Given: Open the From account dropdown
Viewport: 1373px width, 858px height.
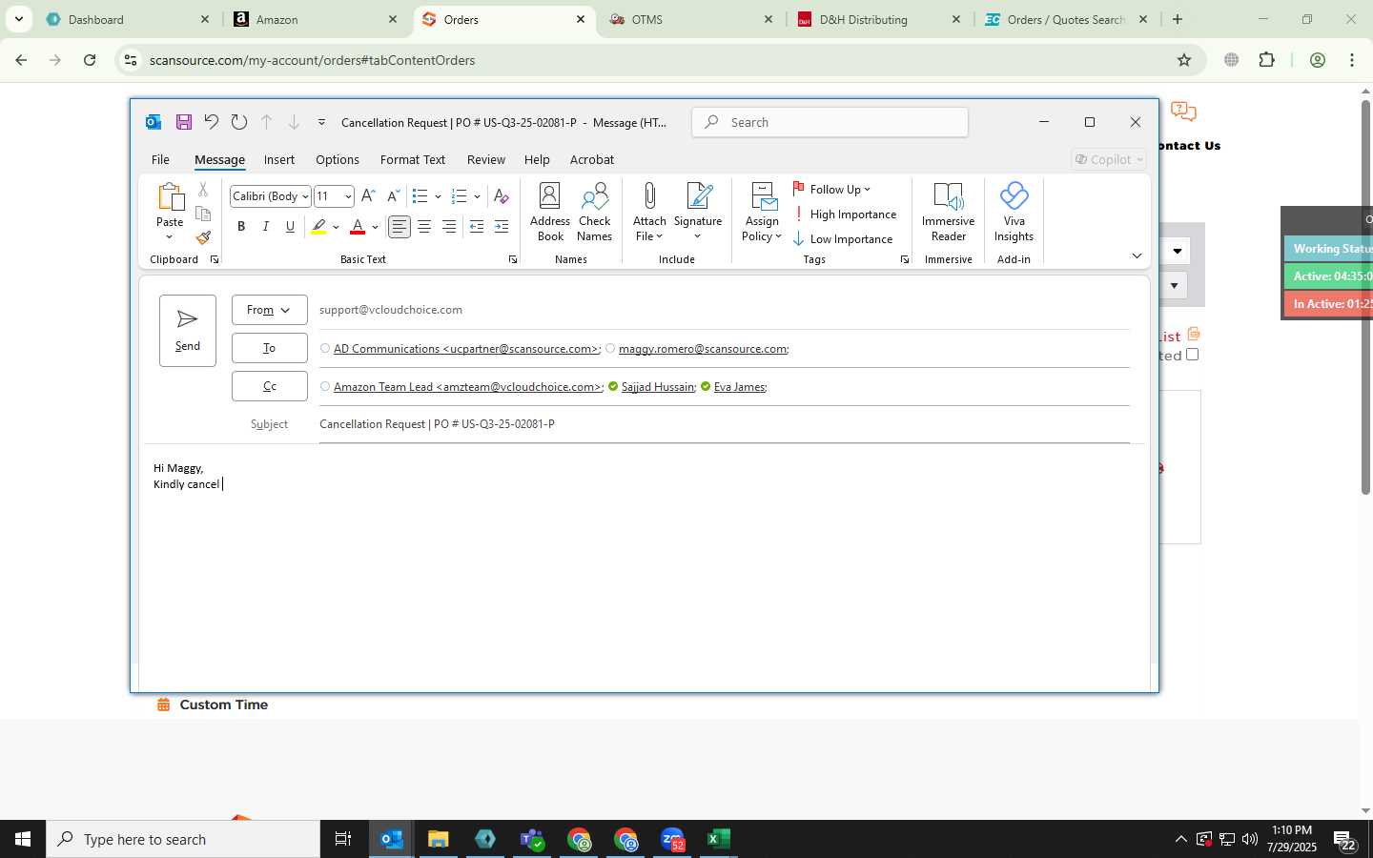Looking at the screenshot, I should click(269, 310).
